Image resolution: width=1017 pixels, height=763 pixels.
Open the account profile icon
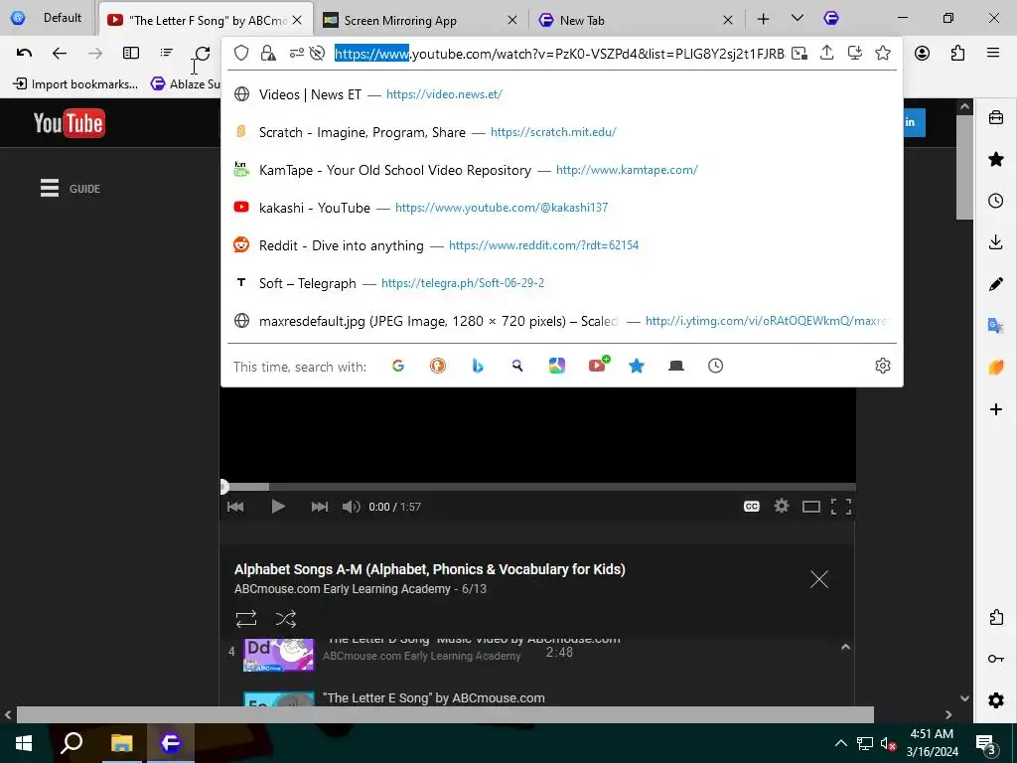[923, 54]
